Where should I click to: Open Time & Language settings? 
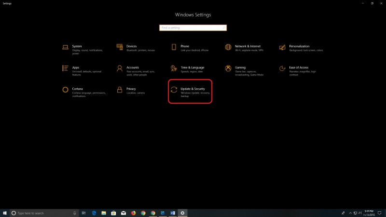(x=188, y=69)
